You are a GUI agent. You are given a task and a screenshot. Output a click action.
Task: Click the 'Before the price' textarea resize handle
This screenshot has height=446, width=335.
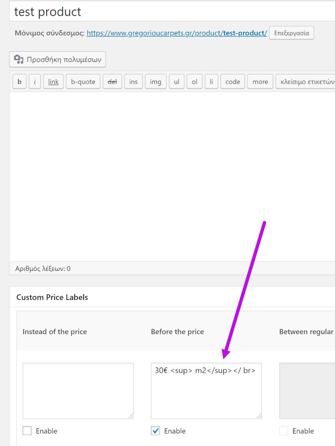click(x=259, y=416)
